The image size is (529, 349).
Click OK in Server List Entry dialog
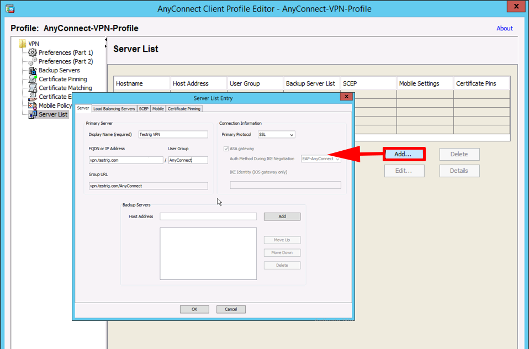pos(194,309)
